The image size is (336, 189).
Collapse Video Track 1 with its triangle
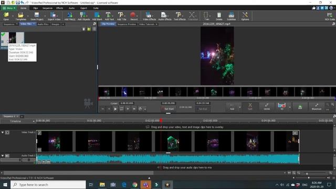[3, 132]
